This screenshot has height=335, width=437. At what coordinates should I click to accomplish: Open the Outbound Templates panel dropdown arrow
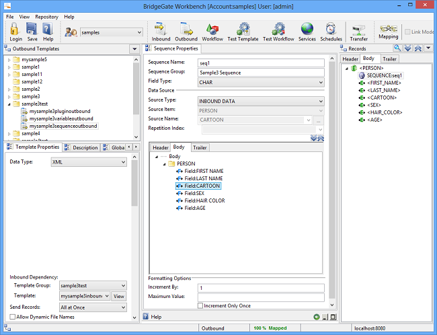coord(134,49)
